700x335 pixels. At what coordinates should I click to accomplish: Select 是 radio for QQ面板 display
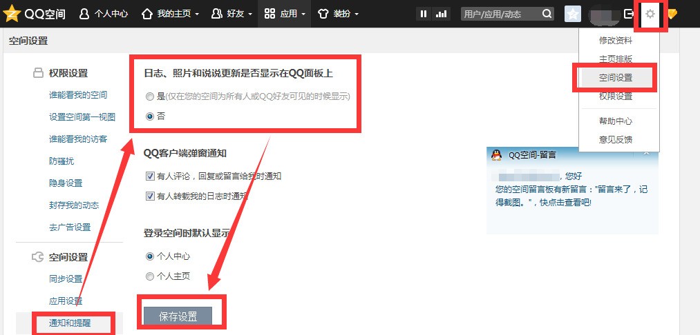click(149, 97)
